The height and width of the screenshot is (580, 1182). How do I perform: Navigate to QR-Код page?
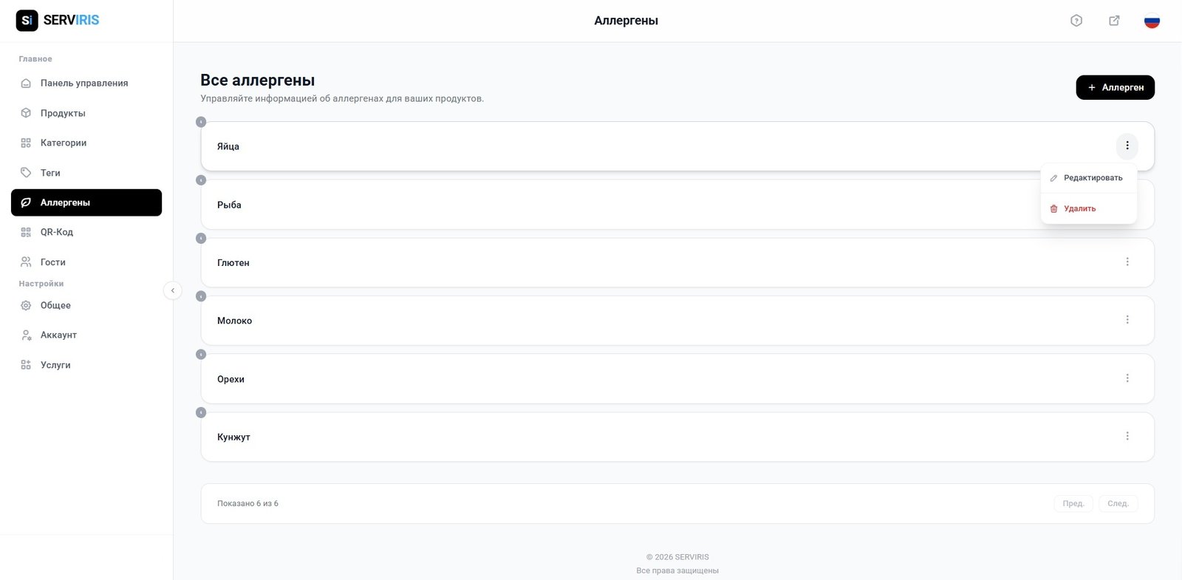[x=57, y=232]
